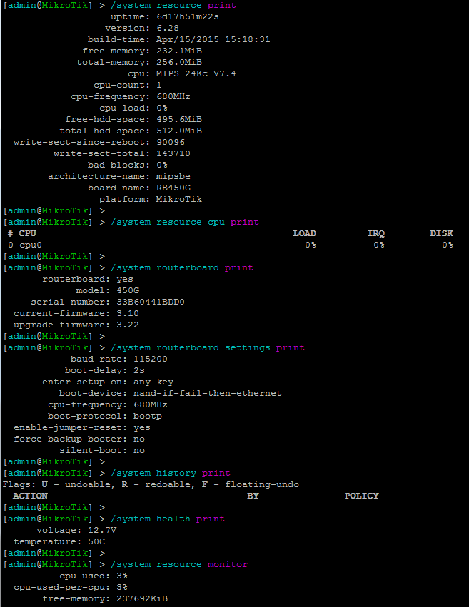The height and width of the screenshot is (607, 469).
Task: Click the boot-device value nand-if-fail-then-ethernet
Action: click(208, 393)
